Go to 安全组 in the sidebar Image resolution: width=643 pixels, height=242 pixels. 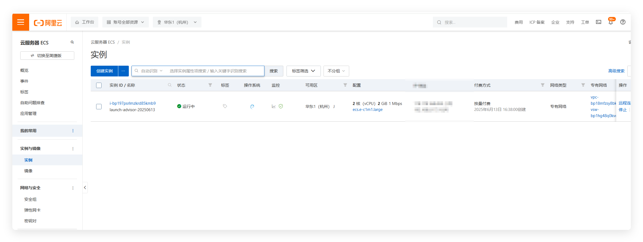(x=30, y=199)
